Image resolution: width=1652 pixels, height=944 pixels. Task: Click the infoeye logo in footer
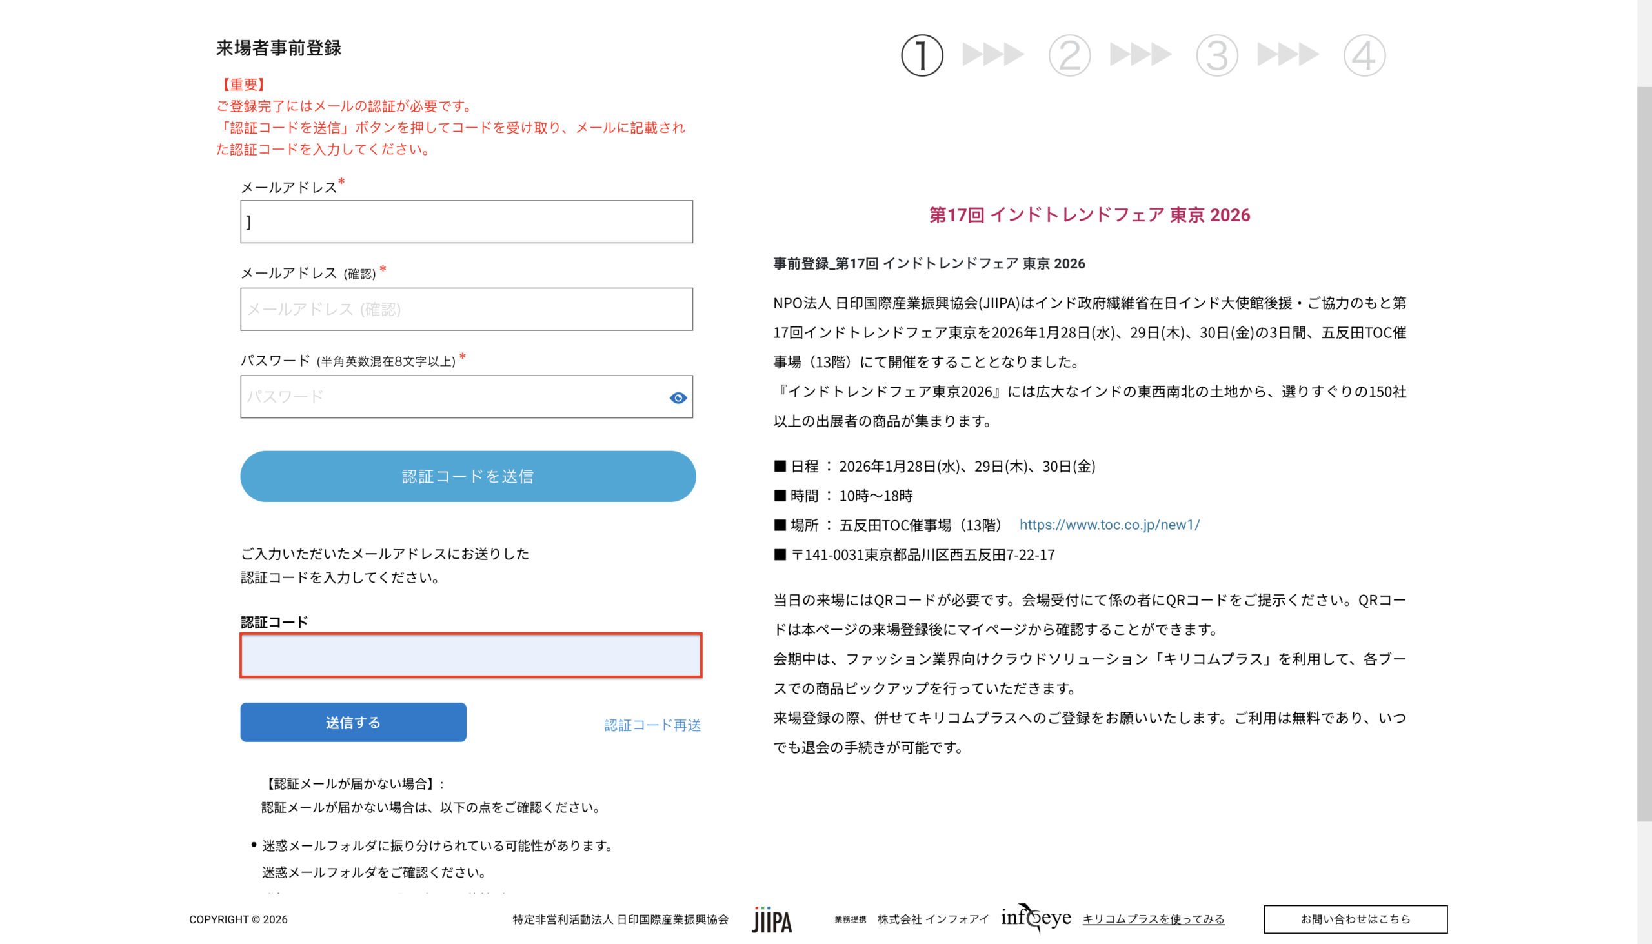pyautogui.click(x=1036, y=918)
